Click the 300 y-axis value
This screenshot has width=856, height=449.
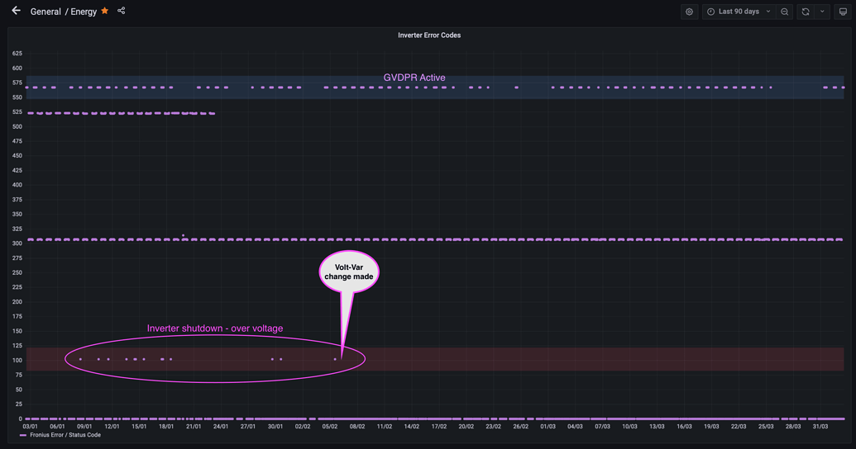(17, 243)
